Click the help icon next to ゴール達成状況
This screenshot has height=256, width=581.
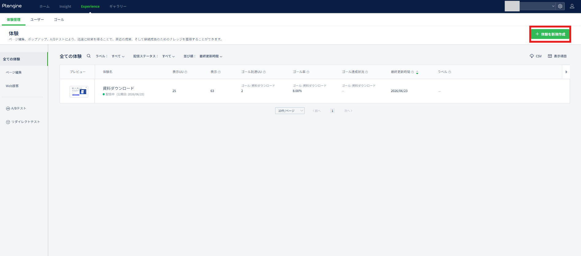[x=367, y=72]
